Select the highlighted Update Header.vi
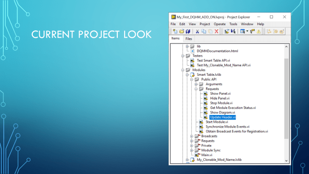The width and height of the screenshot is (309, 174). tap(223, 117)
